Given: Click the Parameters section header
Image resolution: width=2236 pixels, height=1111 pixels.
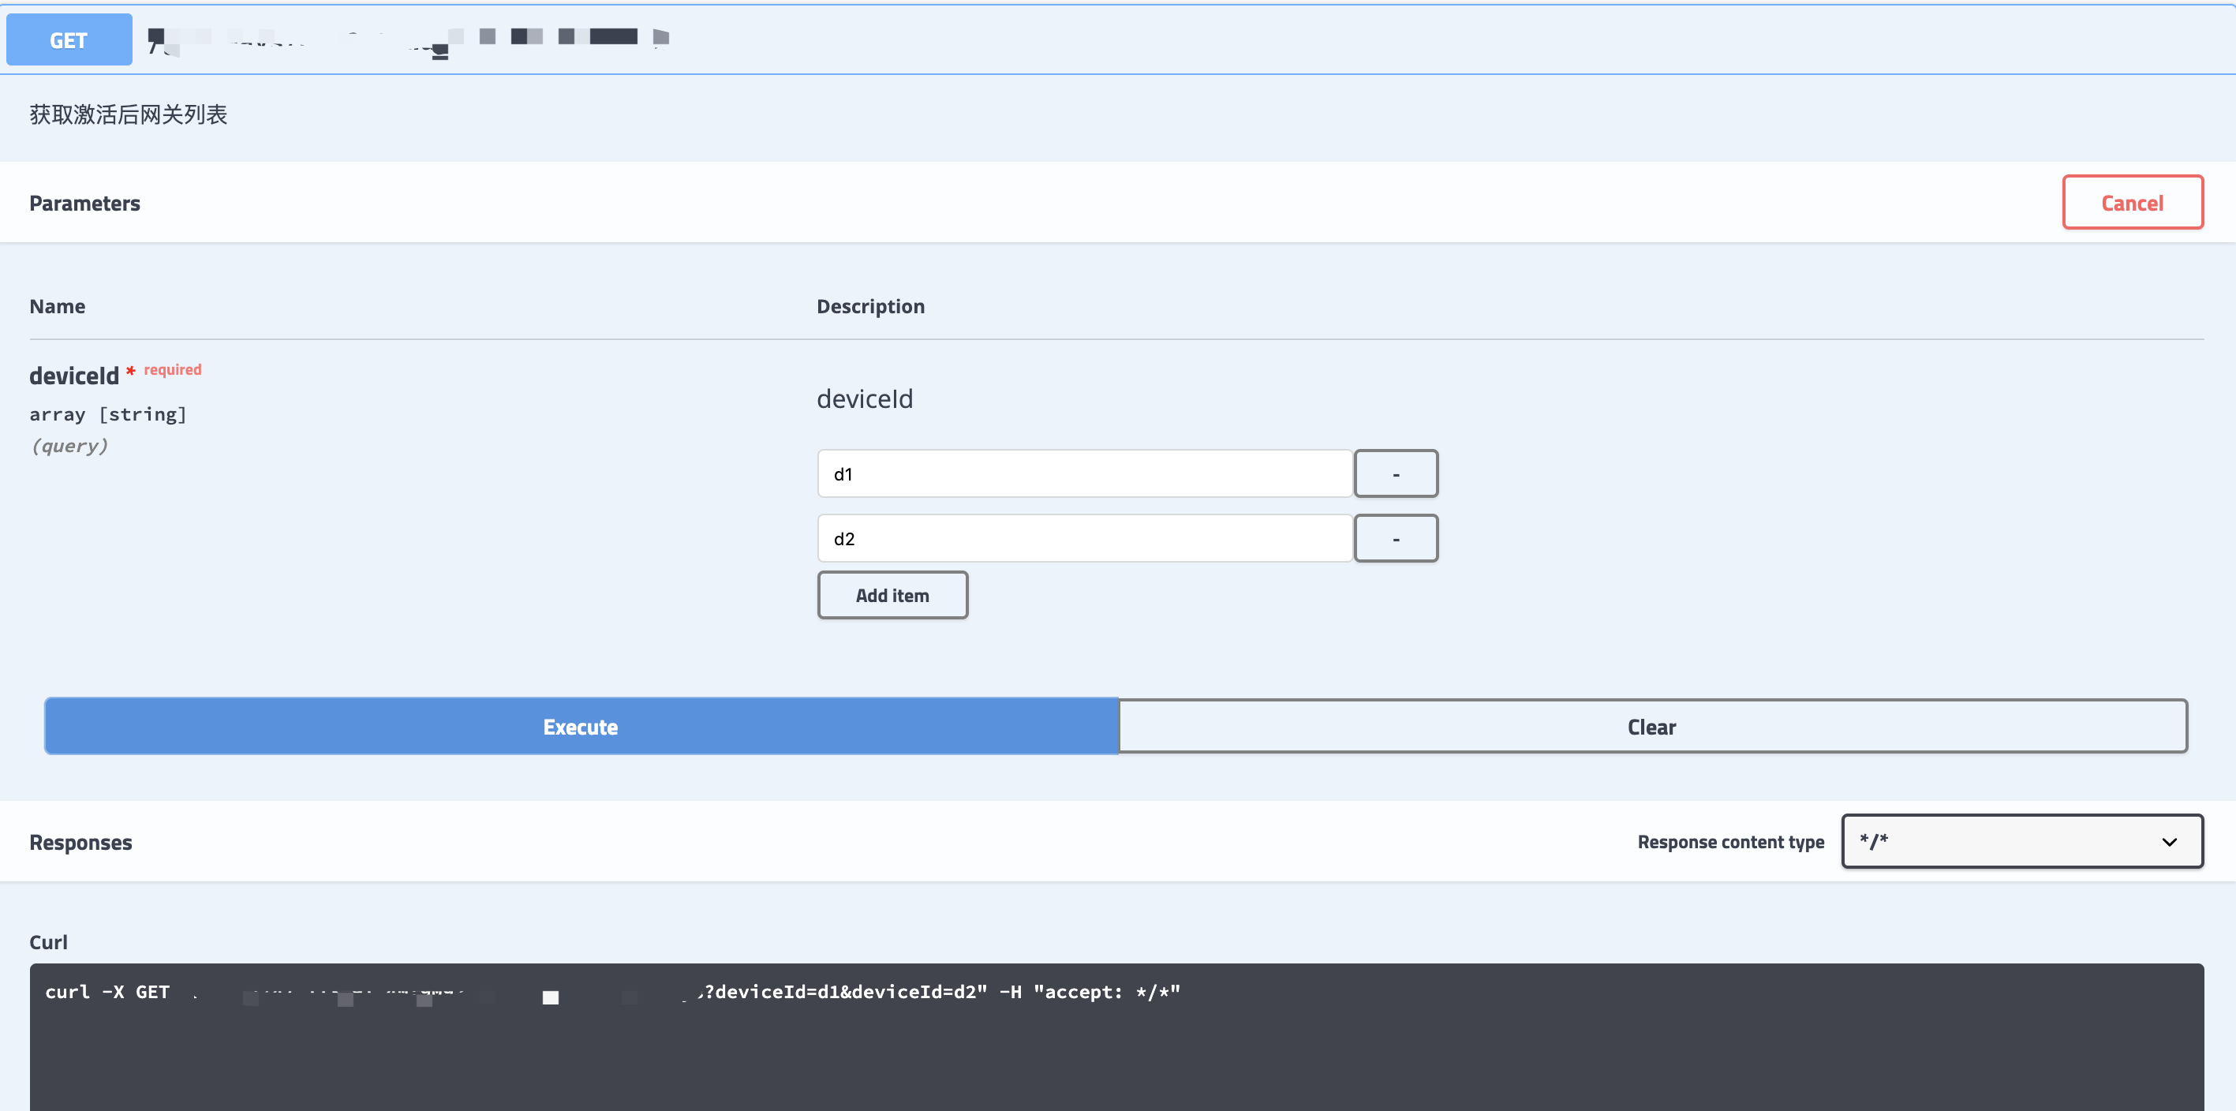Looking at the screenshot, I should [x=84, y=202].
